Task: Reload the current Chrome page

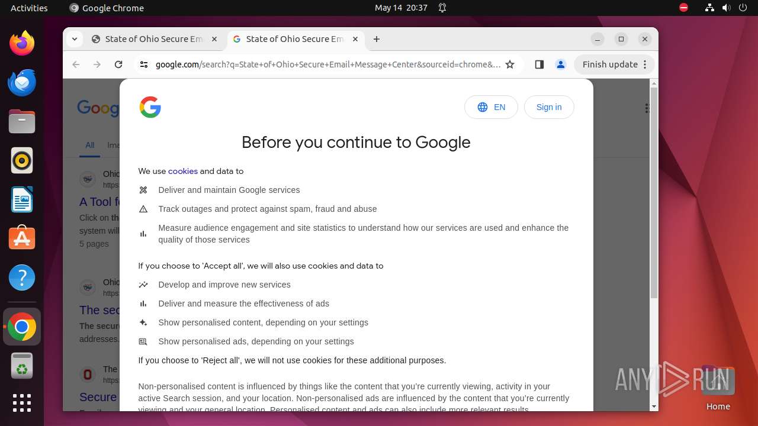Action: (118, 64)
